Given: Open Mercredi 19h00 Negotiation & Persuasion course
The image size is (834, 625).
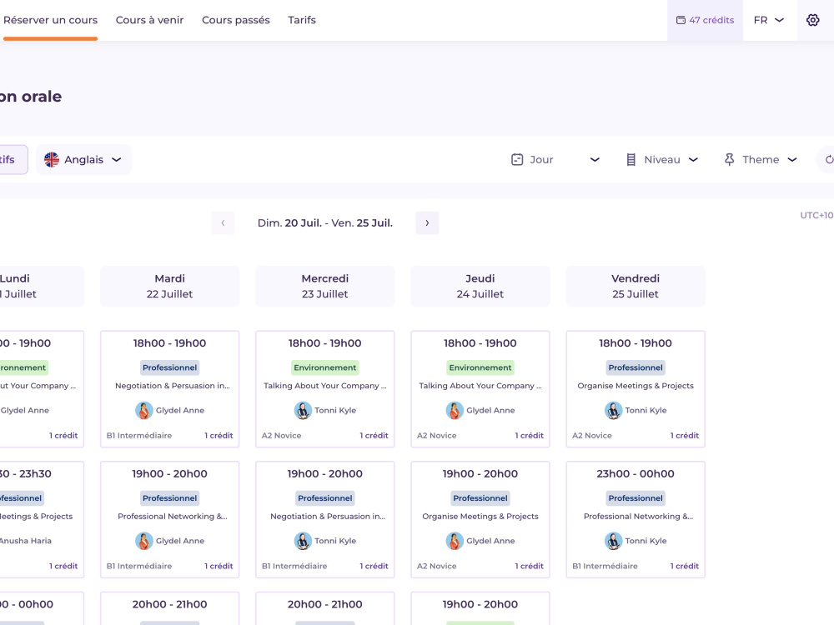Looking at the screenshot, I should click(x=328, y=516).
